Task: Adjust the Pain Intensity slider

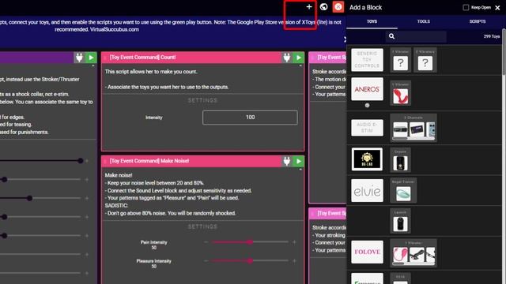Action: point(250,242)
